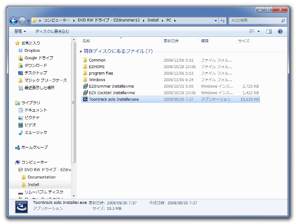Click the 10,619 KB size cell

(x=249, y=99)
